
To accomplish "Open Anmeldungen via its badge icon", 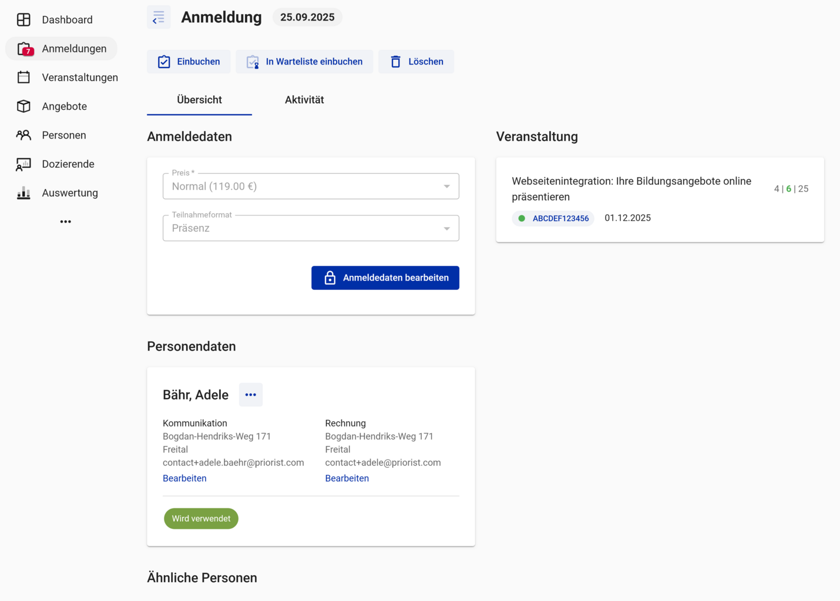I will pyautogui.click(x=24, y=49).
